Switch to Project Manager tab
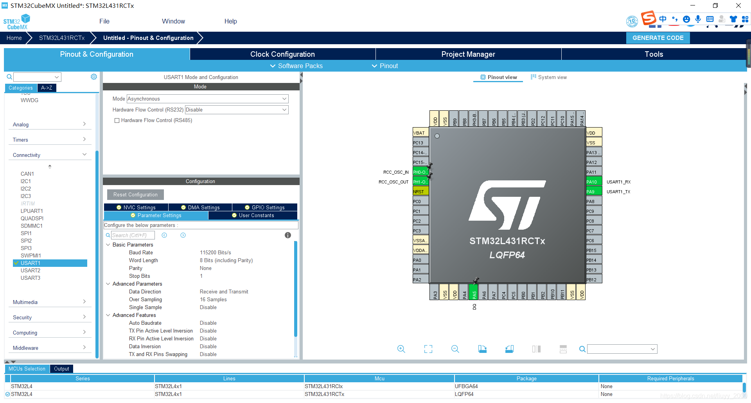751x403 pixels. (468, 54)
